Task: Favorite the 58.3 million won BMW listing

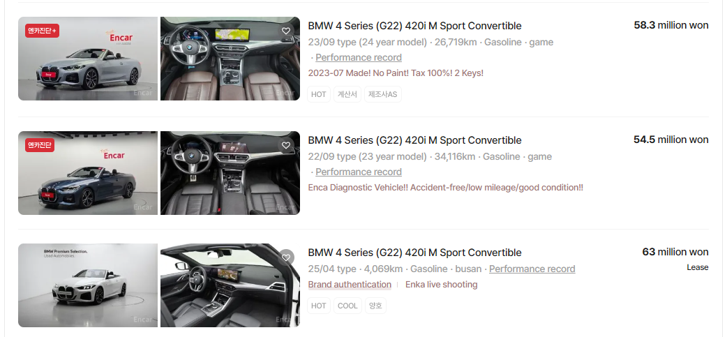Action: (x=286, y=31)
